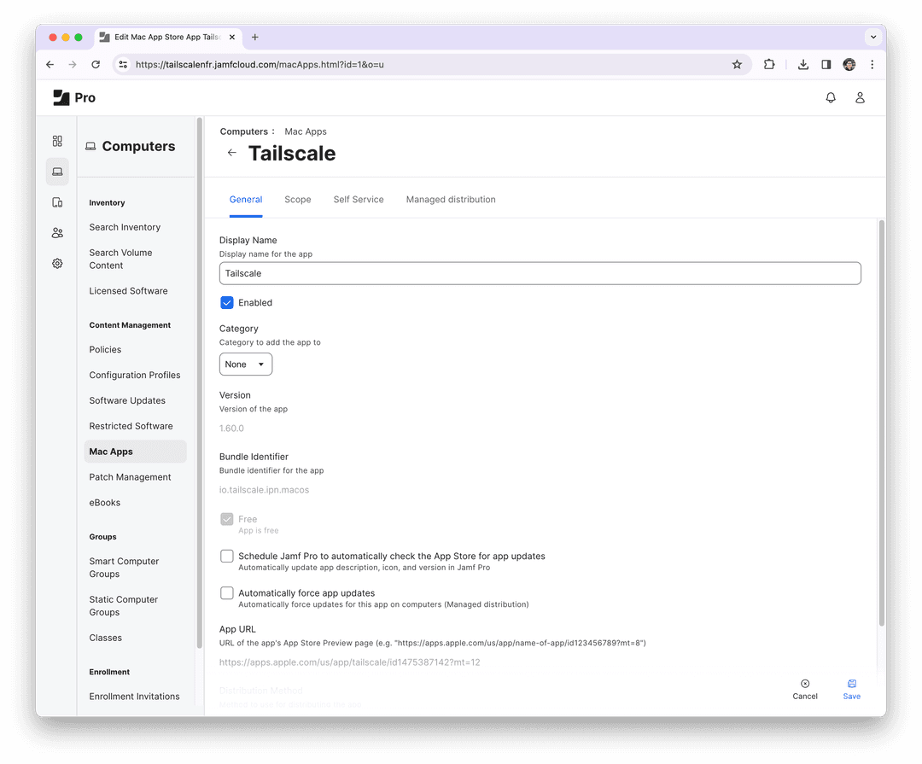Save the Tailscale app changes
This screenshot has width=922, height=764.
(x=850, y=689)
